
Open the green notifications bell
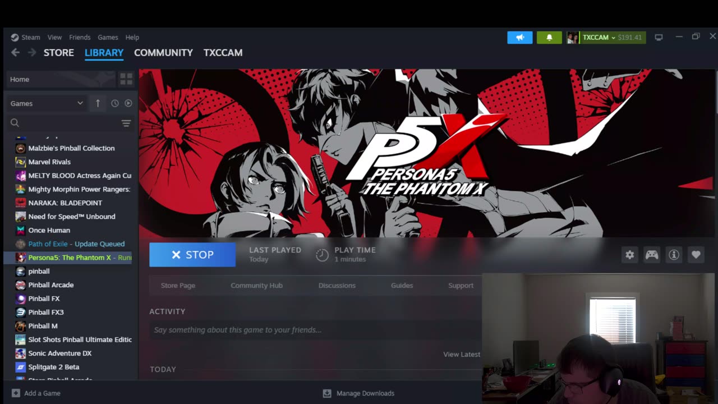click(x=549, y=38)
